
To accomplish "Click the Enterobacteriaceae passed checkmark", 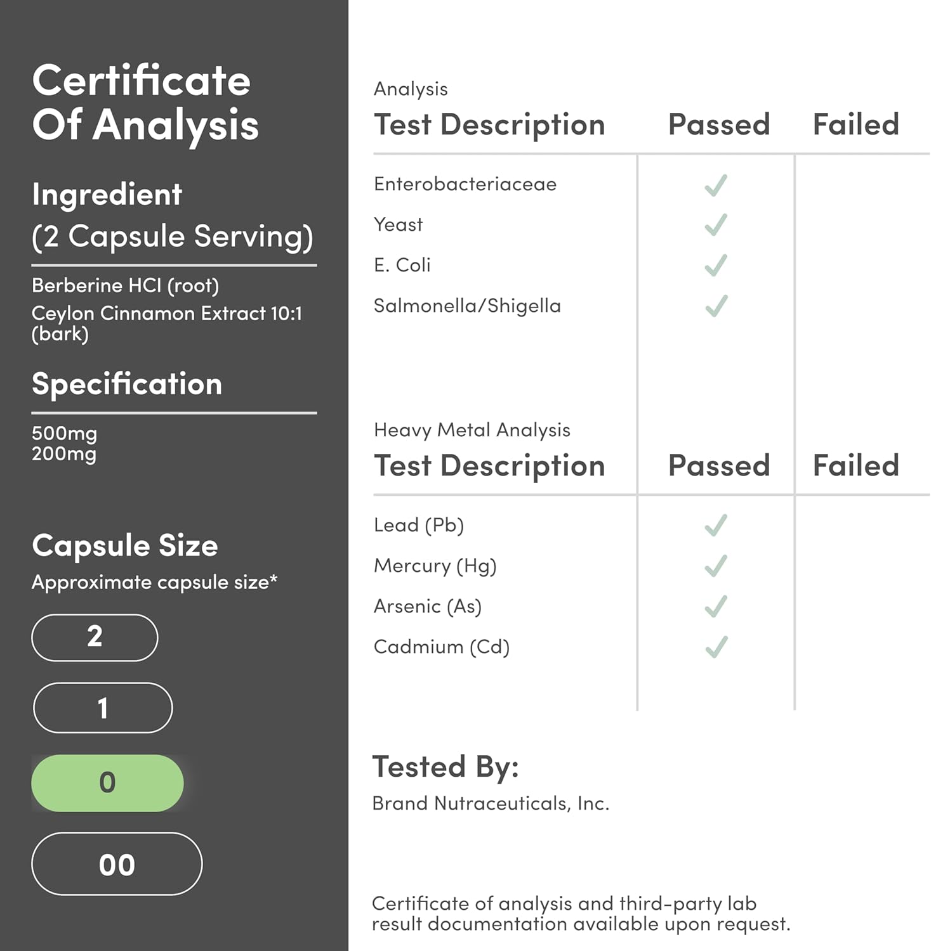I will (716, 185).
